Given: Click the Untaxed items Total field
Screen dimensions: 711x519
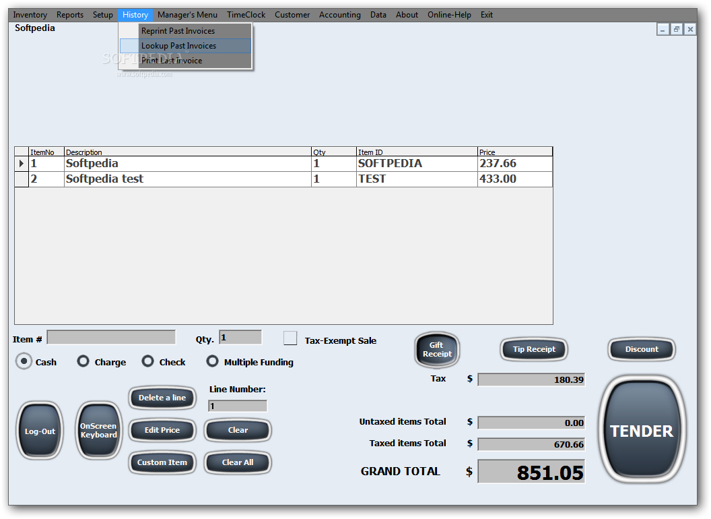Looking at the screenshot, I should coord(531,423).
